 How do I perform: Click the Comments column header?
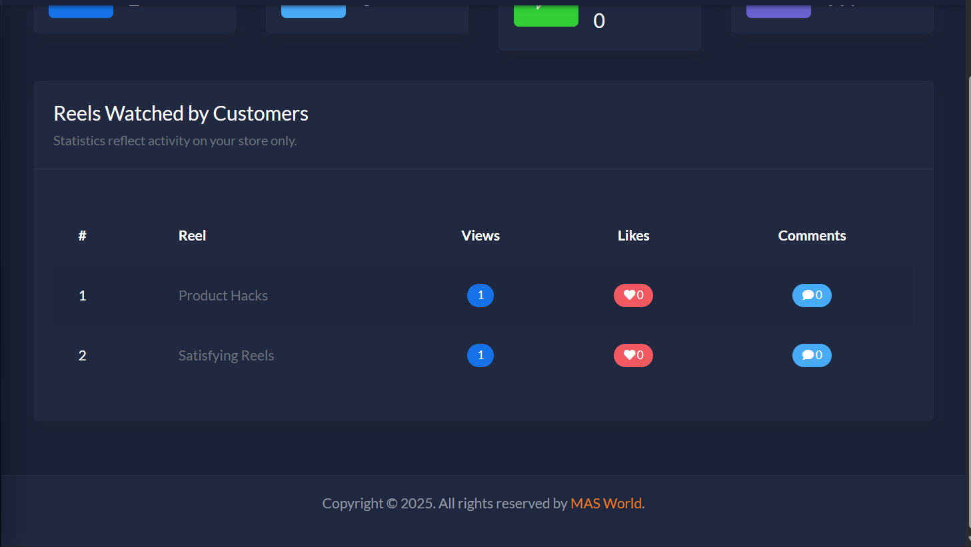pos(812,235)
